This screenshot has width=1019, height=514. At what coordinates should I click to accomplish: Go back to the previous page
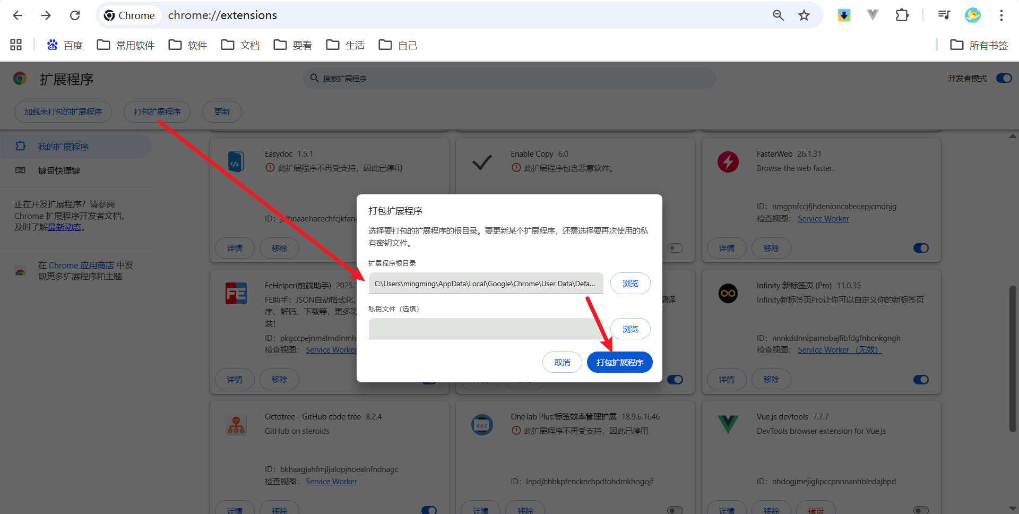pyautogui.click(x=18, y=15)
